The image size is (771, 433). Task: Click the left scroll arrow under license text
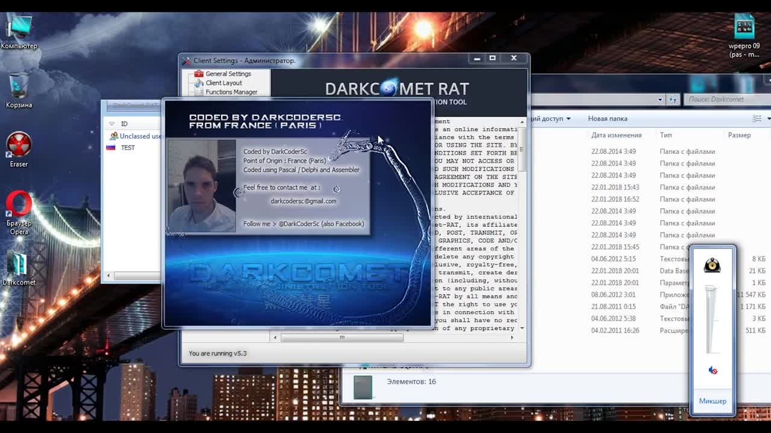[275, 337]
